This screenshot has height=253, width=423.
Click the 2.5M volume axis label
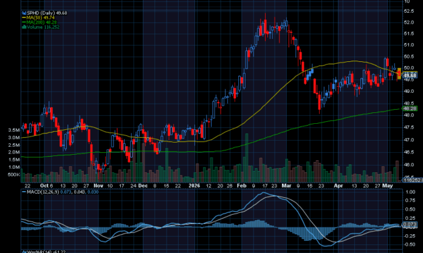(x=13, y=145)
